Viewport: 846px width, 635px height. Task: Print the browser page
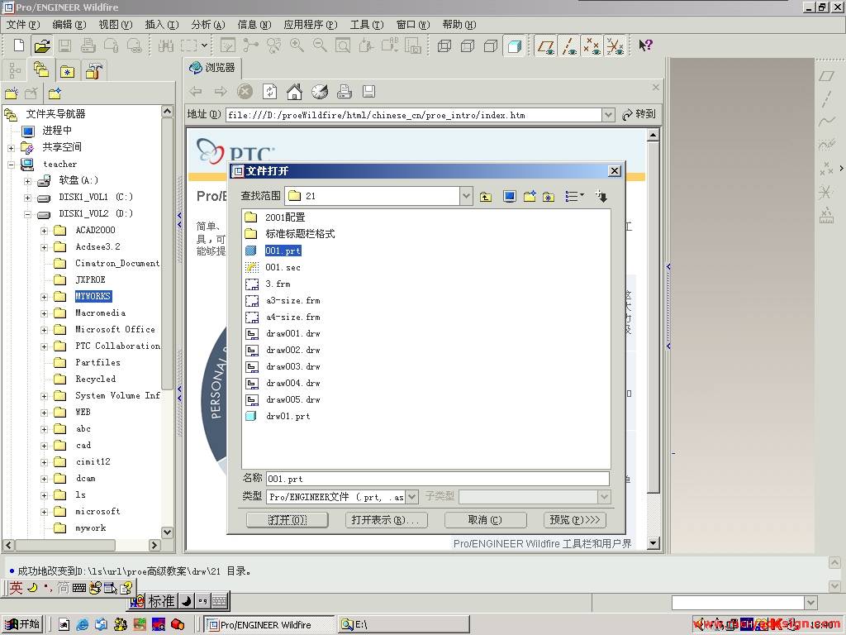(345, 92)
